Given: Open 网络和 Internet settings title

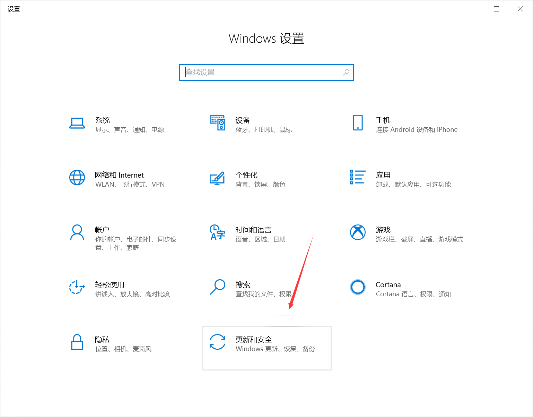Looking at the screenshot, I should click(119, 175).
